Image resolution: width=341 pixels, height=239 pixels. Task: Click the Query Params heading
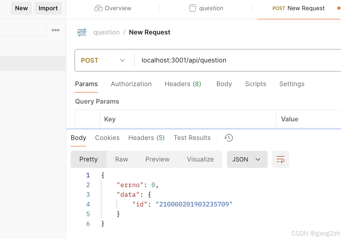pyautogui.click(x=97, y=101)
